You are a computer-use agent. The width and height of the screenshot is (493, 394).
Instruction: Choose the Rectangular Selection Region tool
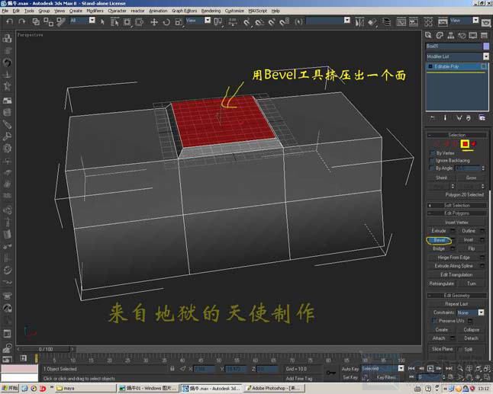(x=127, y=21)
